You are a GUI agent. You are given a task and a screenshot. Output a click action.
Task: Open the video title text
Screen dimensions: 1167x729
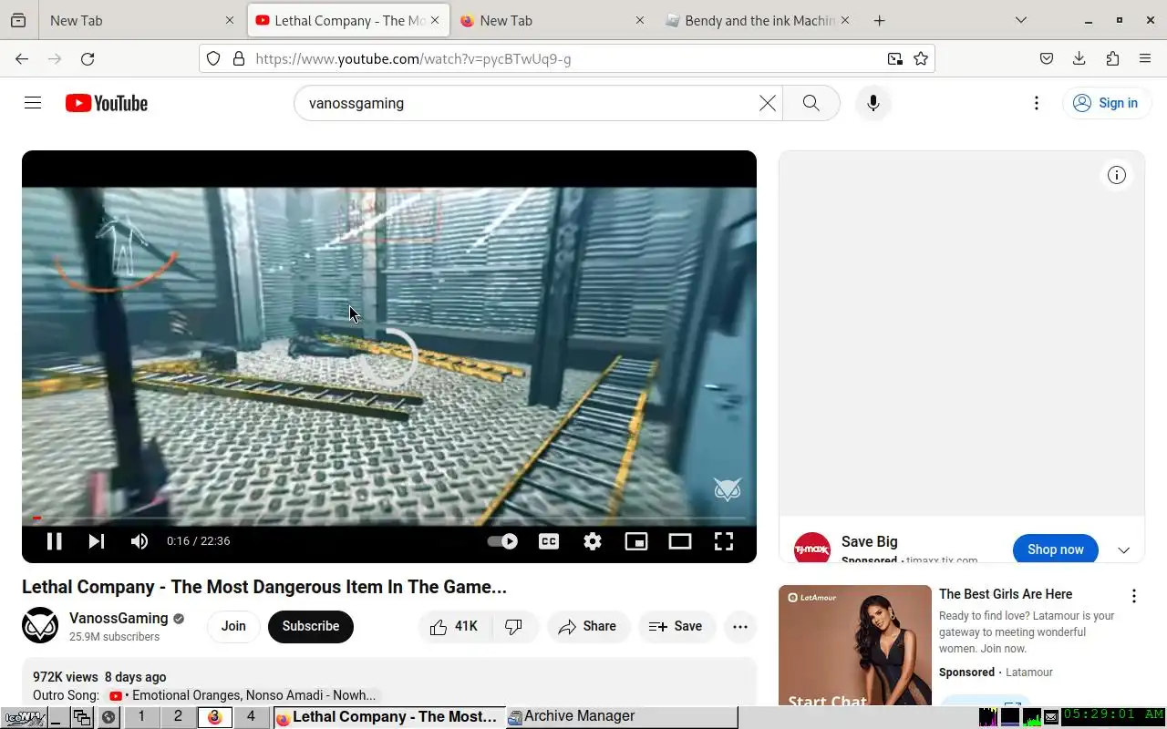[x=264, y=587]
